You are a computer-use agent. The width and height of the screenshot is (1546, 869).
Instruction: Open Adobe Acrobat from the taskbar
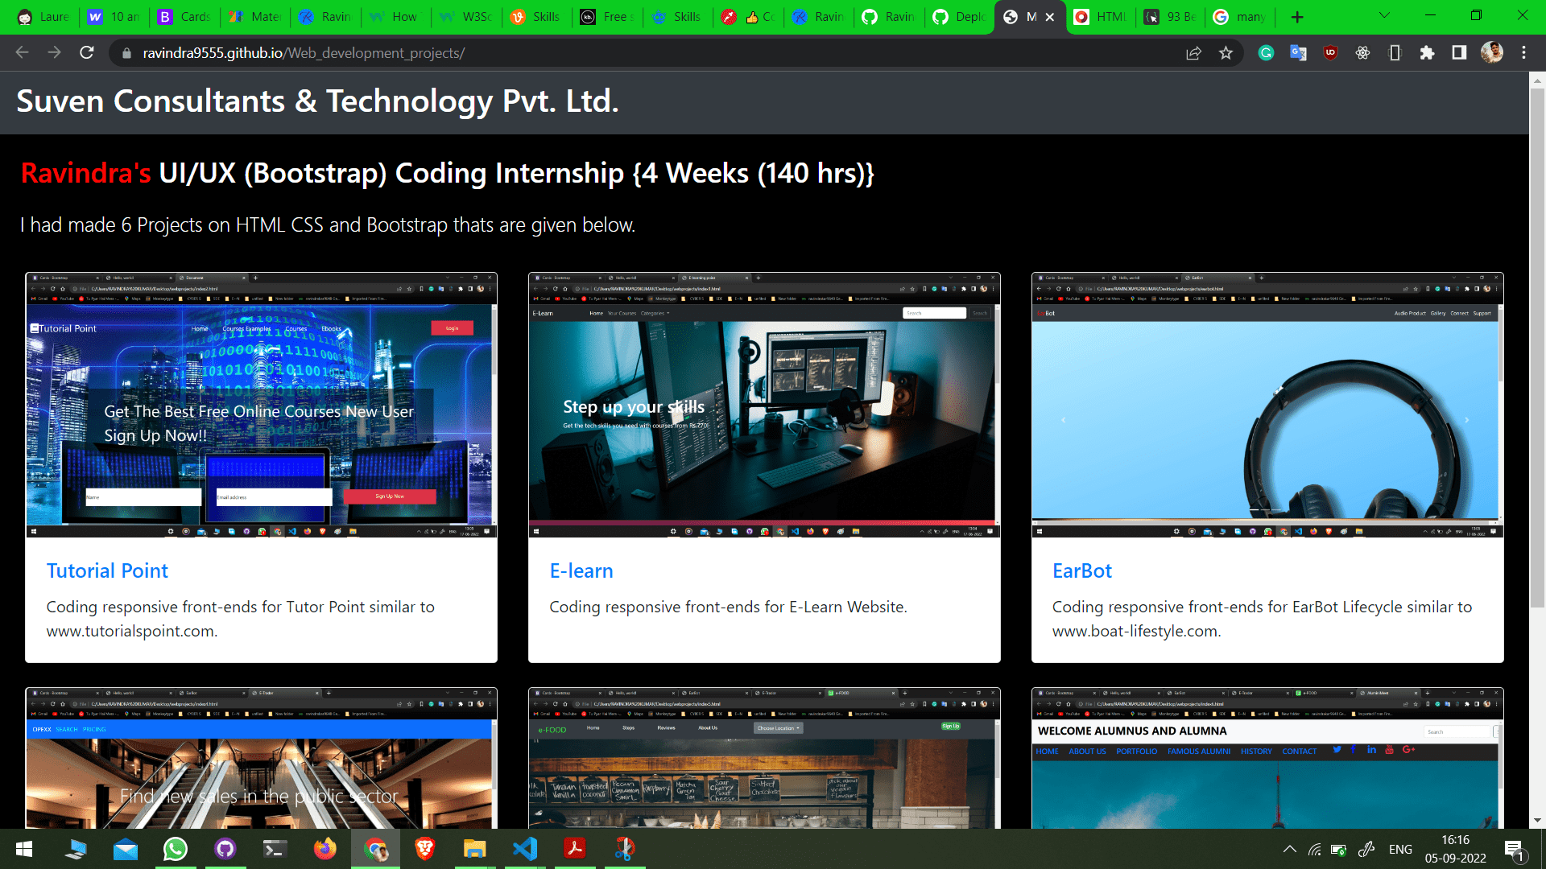[575, 849]
